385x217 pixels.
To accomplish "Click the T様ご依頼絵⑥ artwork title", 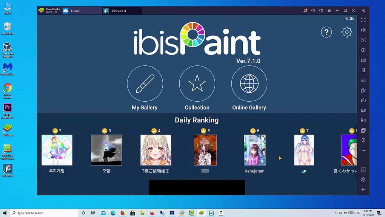I will tap(156, 171).
